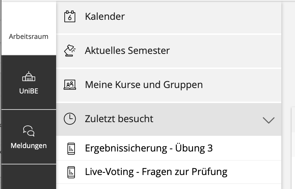The image size is (295, 189).
Task: Open the Meldungen tab label
Action: pyautogui.click(x=28, y=146)
